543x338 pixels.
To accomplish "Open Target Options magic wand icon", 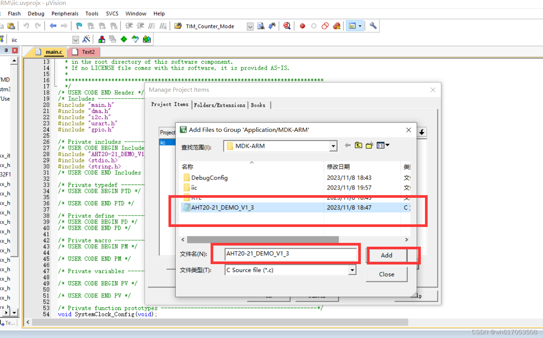I will click(87, 39).
